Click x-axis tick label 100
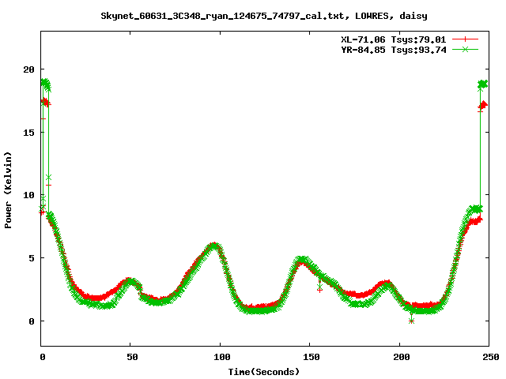The image size is (506, 379). 222,357
